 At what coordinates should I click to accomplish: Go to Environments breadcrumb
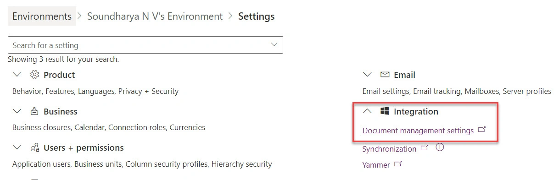pyautogui.click(x=42, y=16)
